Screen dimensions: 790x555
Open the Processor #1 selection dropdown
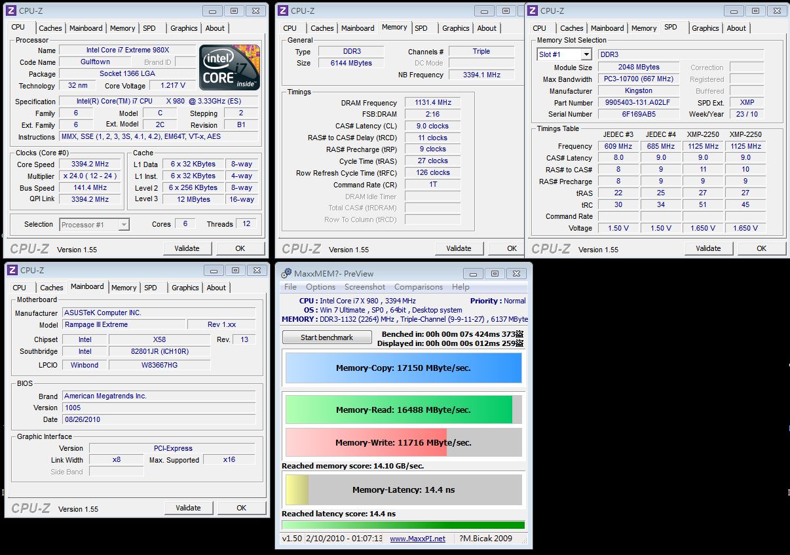124,225
